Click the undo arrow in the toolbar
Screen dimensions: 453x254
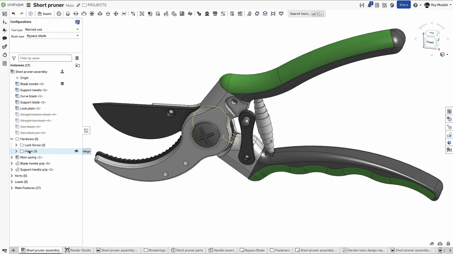click(x=13, y=14)
